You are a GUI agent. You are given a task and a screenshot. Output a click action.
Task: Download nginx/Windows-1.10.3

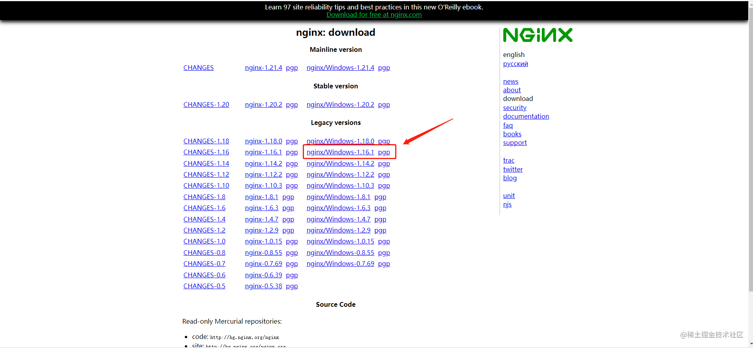(x=341, y=185)
